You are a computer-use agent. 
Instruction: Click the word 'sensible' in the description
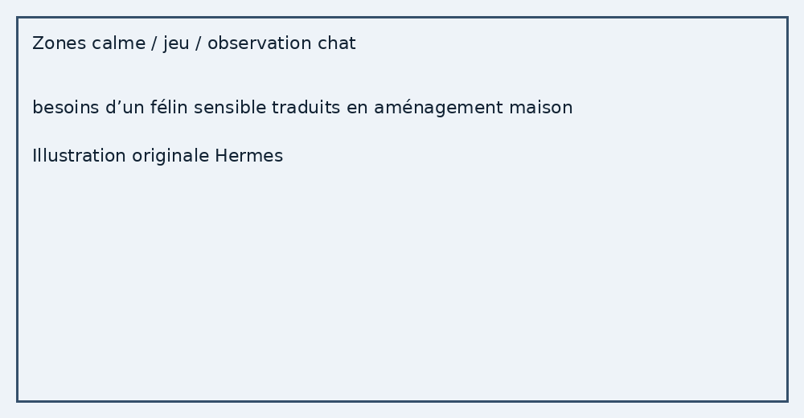[230, 108]
